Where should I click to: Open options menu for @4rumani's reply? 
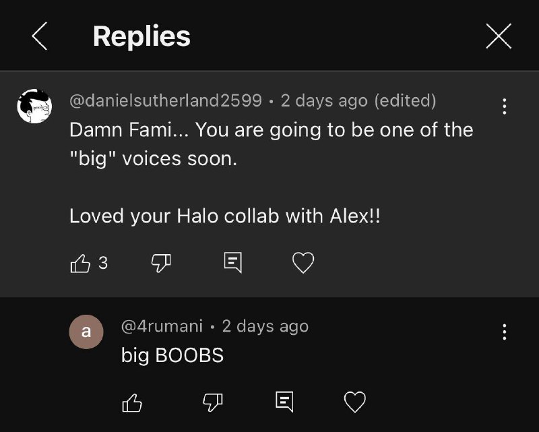point(504,332)
